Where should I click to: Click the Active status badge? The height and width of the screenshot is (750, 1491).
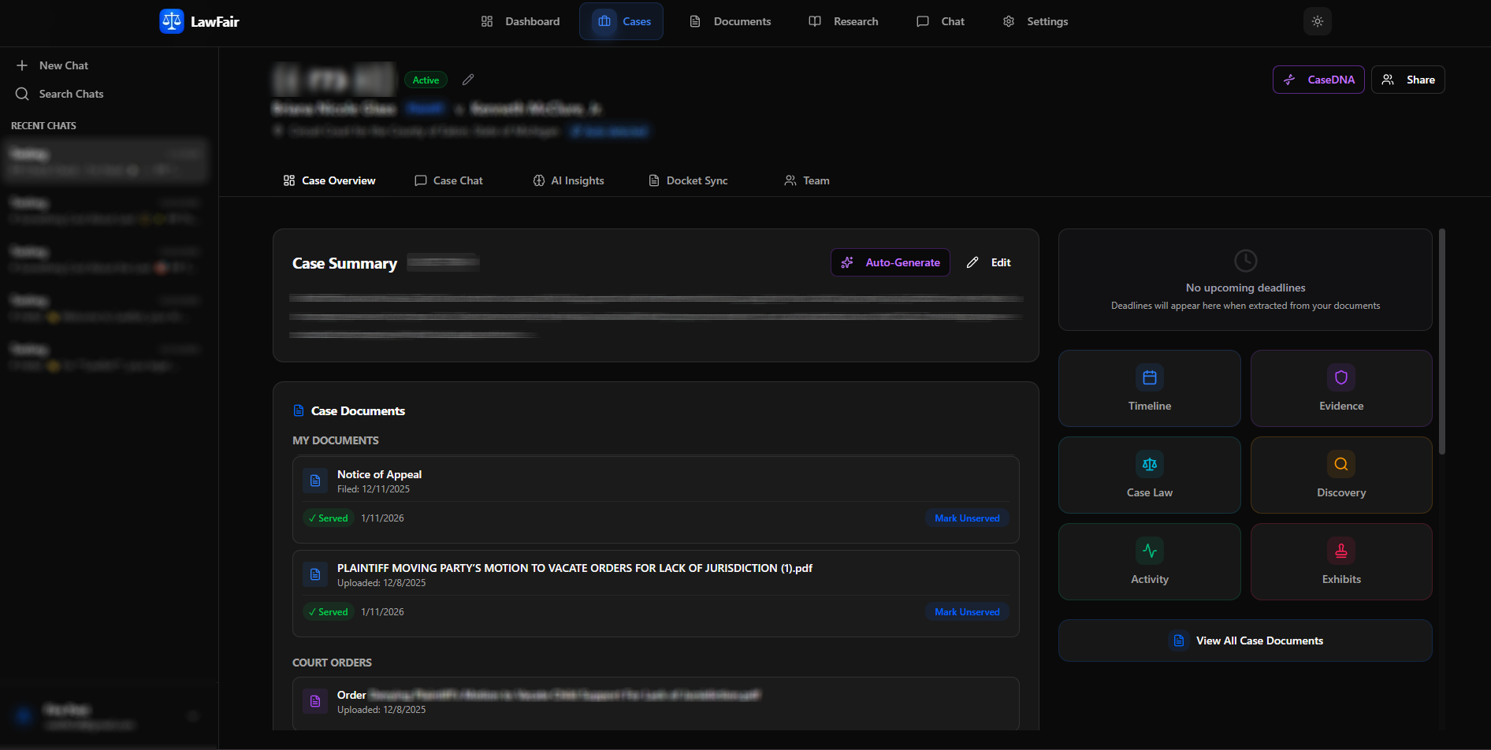426,80
